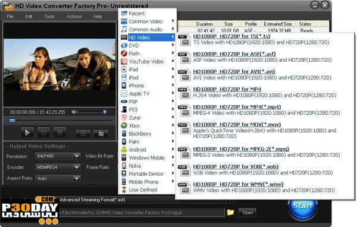Choose HD1080P_HD720P for MOV(*.mov) profile

click(237, 125)
